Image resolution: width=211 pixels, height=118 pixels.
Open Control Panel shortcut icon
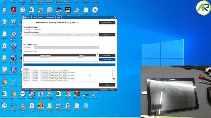(50, 10)
